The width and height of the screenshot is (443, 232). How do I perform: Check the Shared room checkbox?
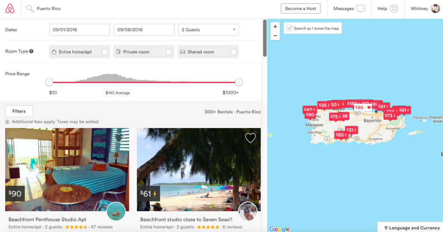pyautogui.click(x=233, y=52)
